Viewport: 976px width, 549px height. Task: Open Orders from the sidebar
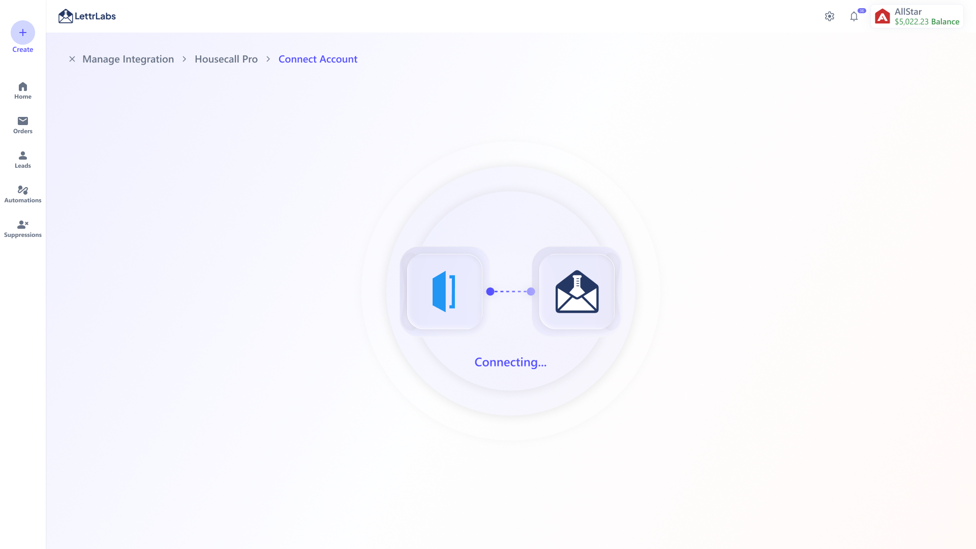click(23, 125)
